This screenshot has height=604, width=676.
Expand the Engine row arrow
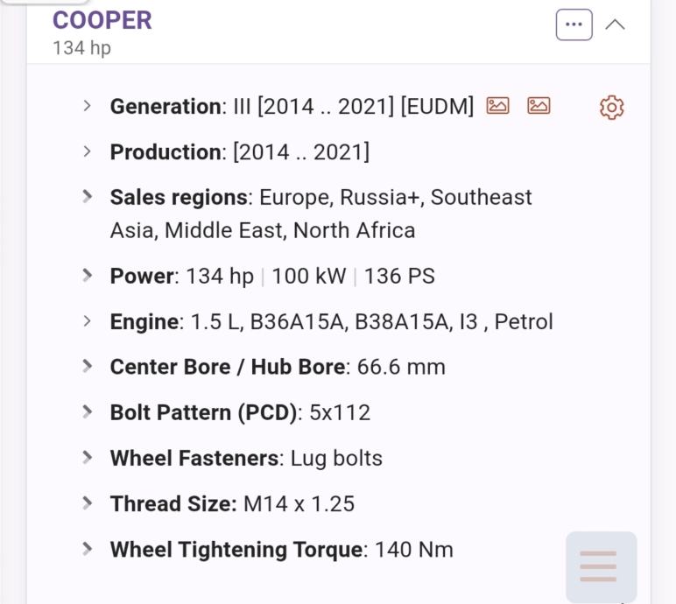87,321
